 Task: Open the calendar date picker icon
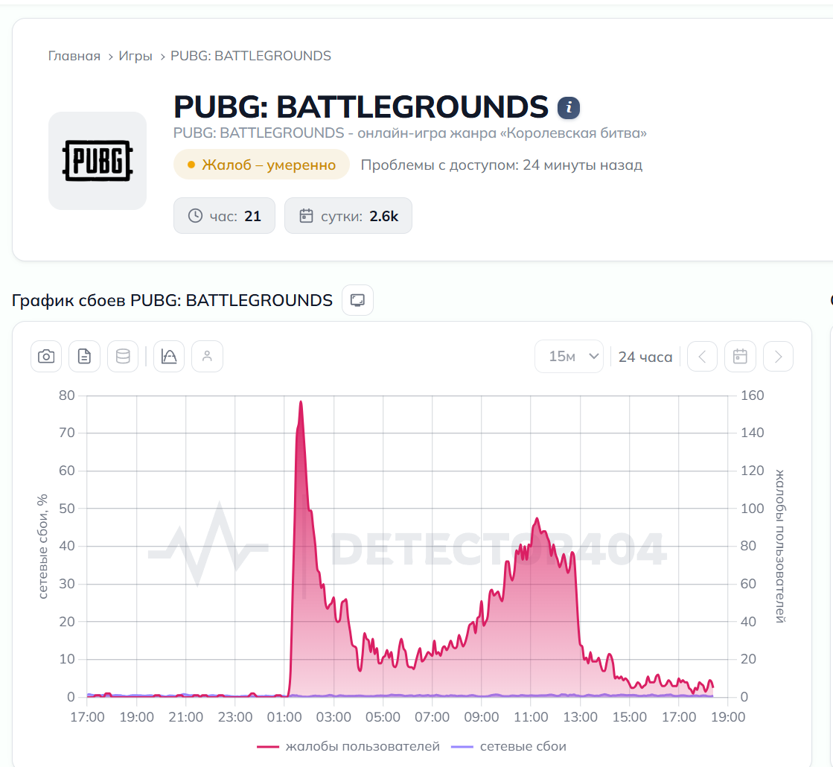pyautogui.click(x=740, y=356)
